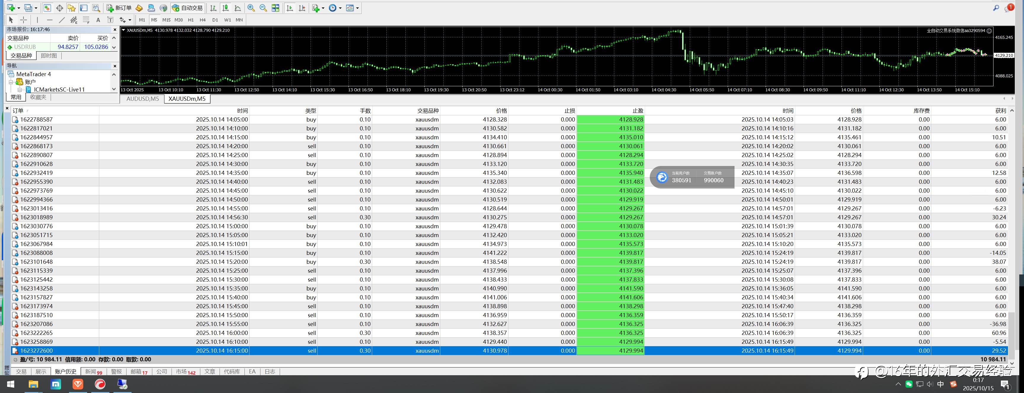Screen dimensions: 1024x393
Task: Click the zoom out chart icon
Action: tap(263, 8)
